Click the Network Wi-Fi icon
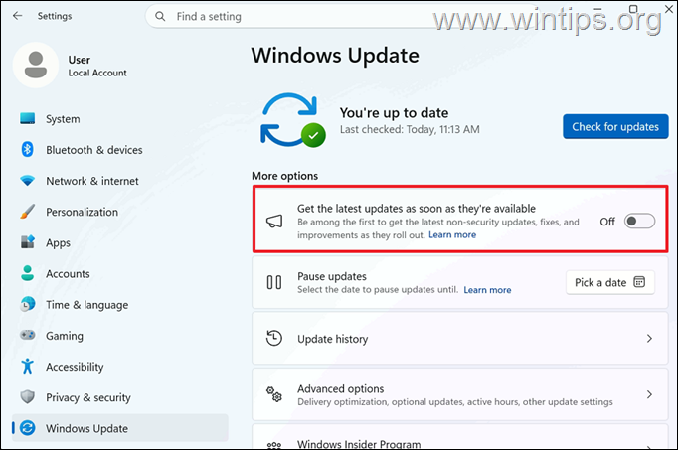678x450 pixels. point(27,181)
